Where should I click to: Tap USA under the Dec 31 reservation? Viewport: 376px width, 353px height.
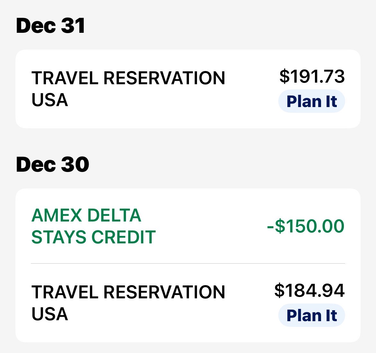(x=50, y=100)
